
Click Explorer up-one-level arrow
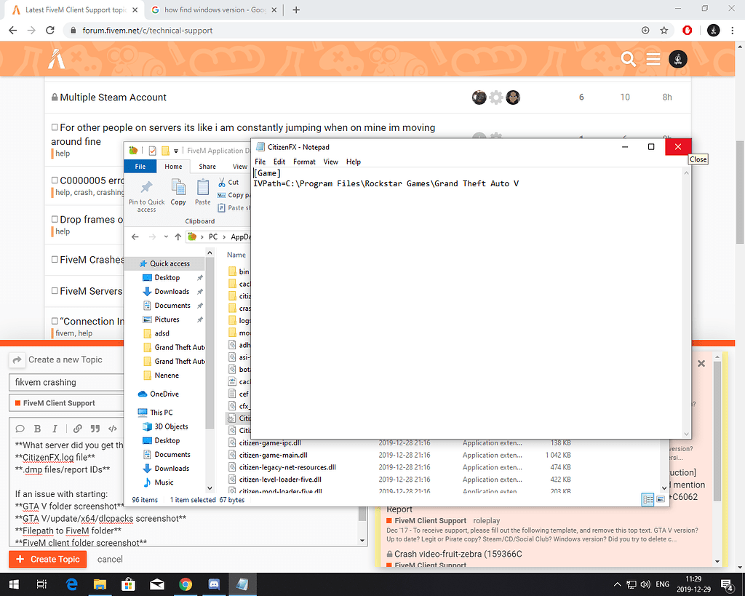click(x=178, y=237)
